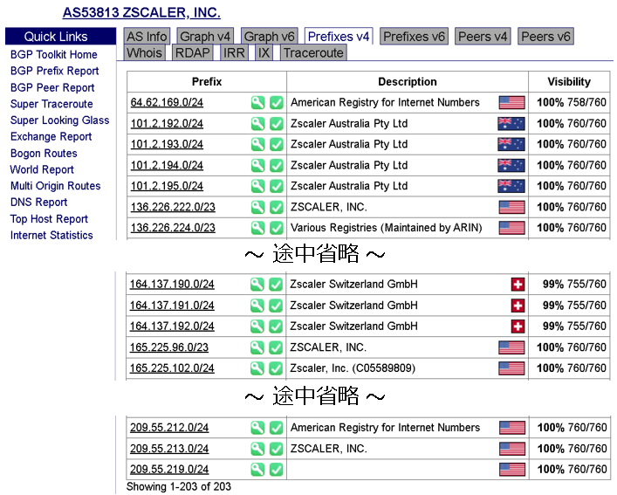
Task: Open the Prefixes v6 tab
Action: [414, 37]
